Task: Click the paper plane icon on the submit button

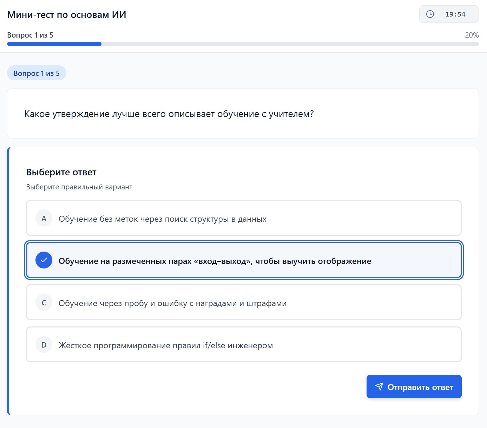Action: [x=379, y=387]
